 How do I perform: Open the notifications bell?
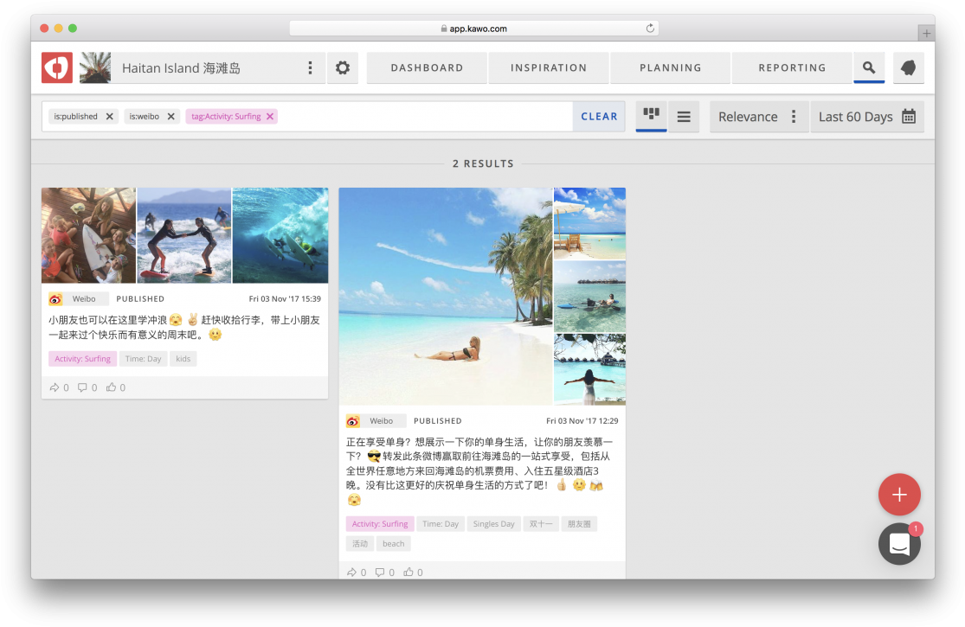[908, 67]
